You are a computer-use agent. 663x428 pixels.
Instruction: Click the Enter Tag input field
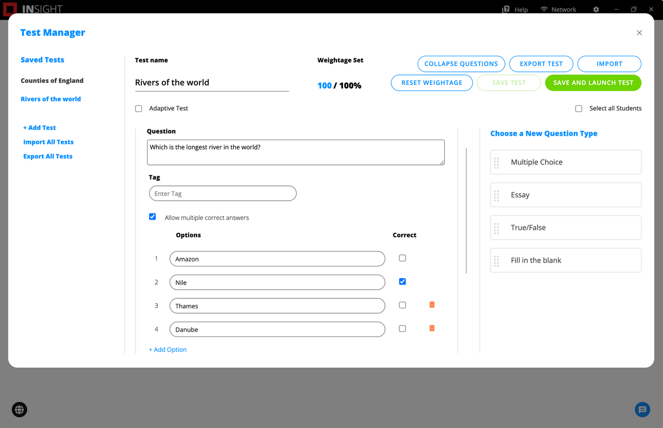click(223, 194)
